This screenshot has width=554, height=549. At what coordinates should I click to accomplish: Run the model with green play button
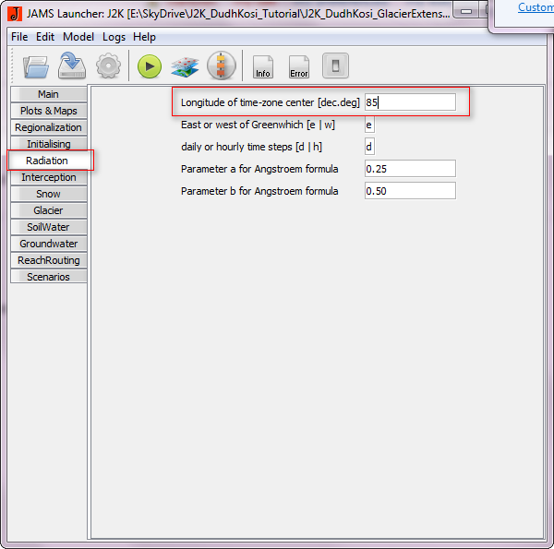click(x=150, y=66)
